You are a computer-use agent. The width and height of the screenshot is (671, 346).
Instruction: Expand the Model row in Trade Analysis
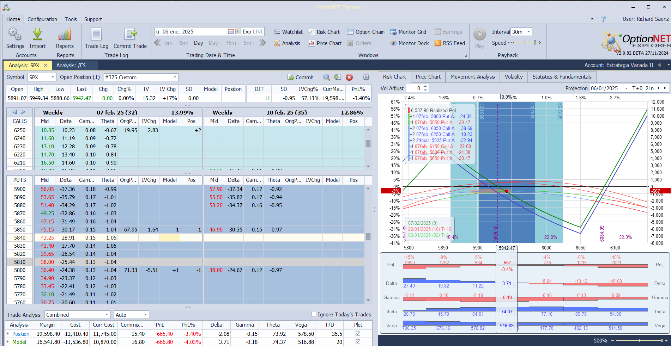pyautogui.click(x=7, y=342)
